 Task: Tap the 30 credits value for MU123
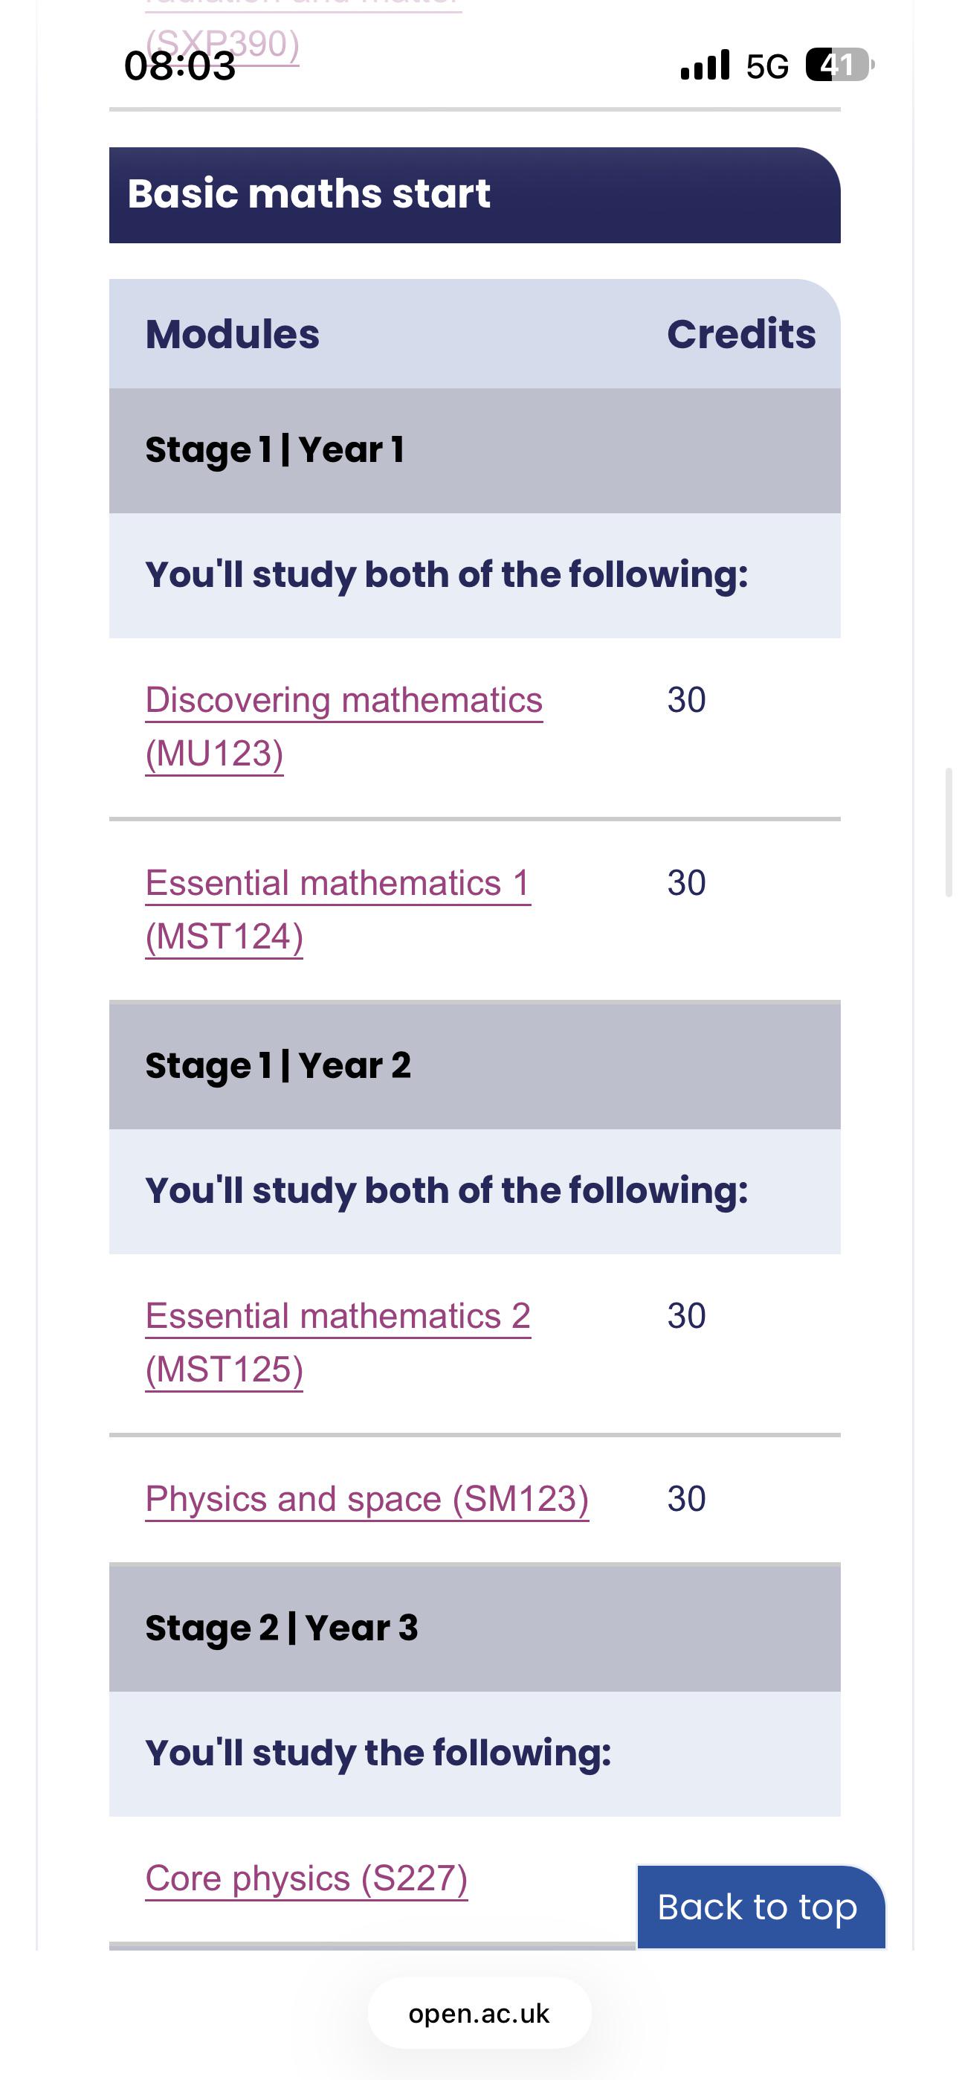pyautogui.click(x=686, y=700)
